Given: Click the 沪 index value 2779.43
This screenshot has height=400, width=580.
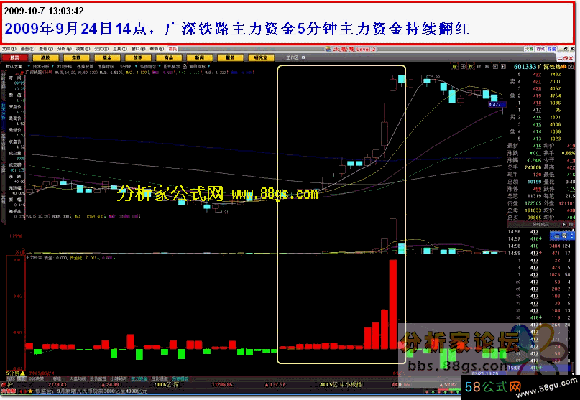Looking at the screenshot, I should pos(57,384).
